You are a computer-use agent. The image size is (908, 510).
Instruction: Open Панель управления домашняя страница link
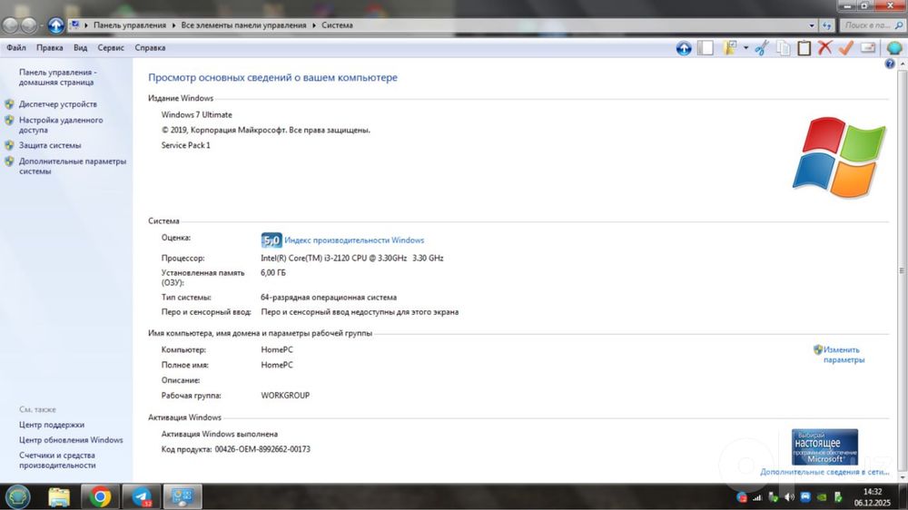pyautogui.click(x=57, y=77)
